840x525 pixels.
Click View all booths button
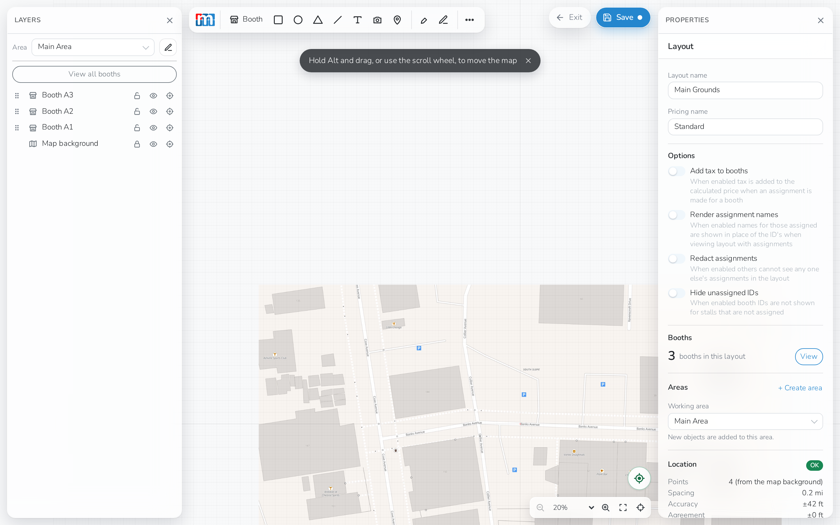tap(94, 74)
